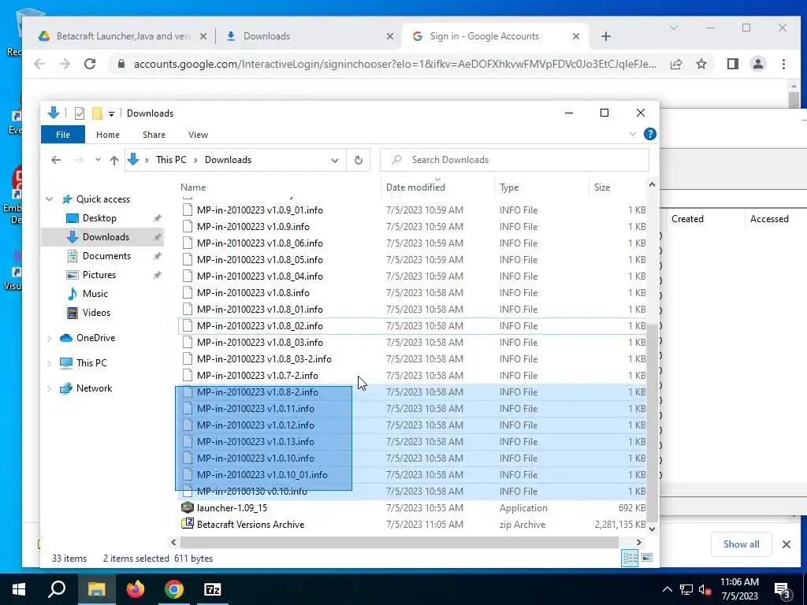807x605 pixels.
Task: Open the File ribbon tab
Action: [63, 135]
